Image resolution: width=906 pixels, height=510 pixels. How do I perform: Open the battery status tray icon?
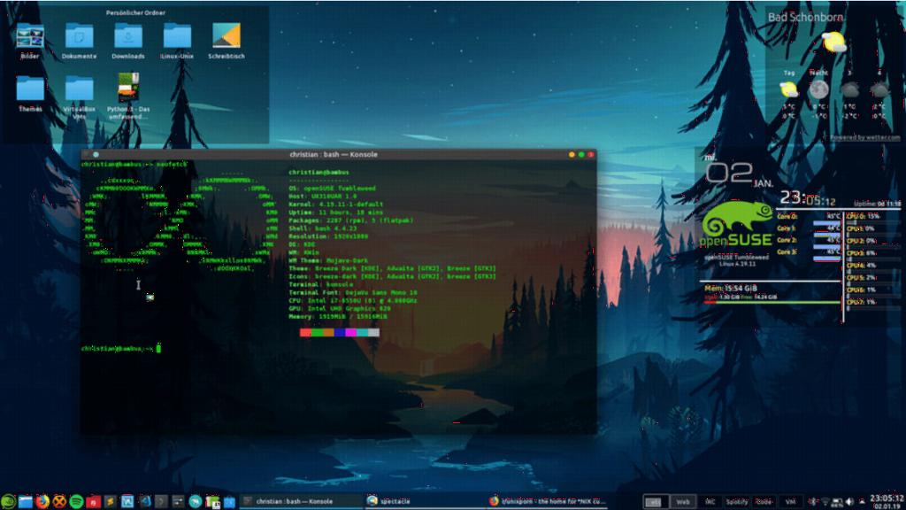click(837, 502)
